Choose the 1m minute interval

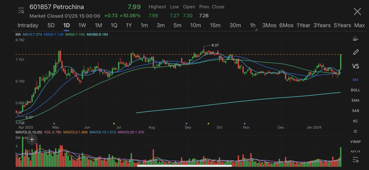144,26
